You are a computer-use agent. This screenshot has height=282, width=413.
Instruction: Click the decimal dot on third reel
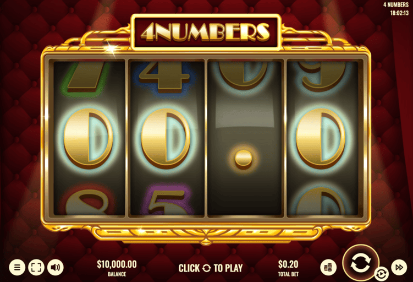[x=244, y=159]
